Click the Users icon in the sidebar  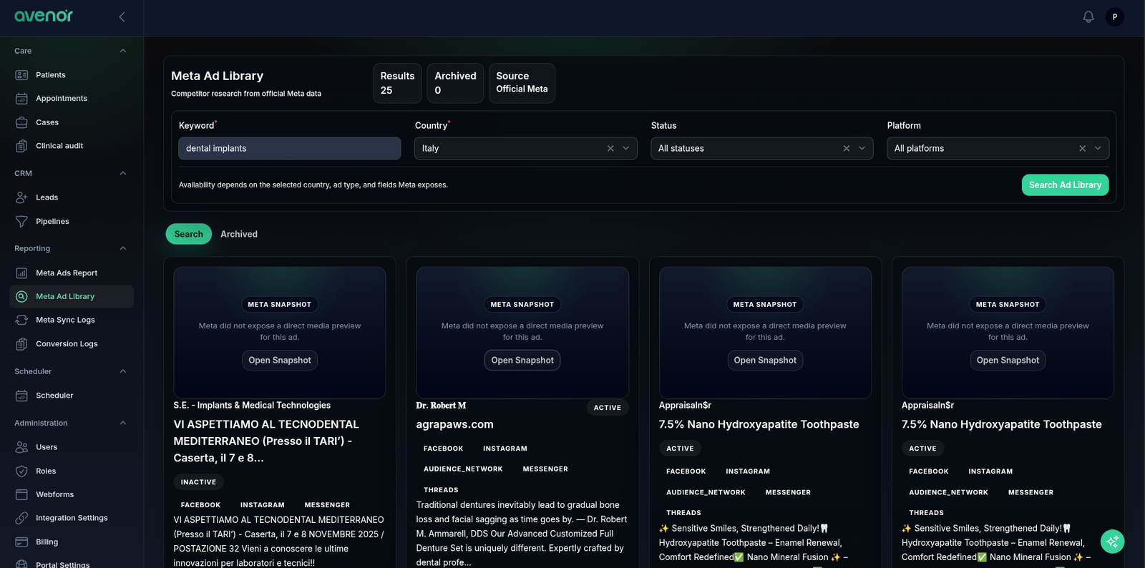[21, 447]
